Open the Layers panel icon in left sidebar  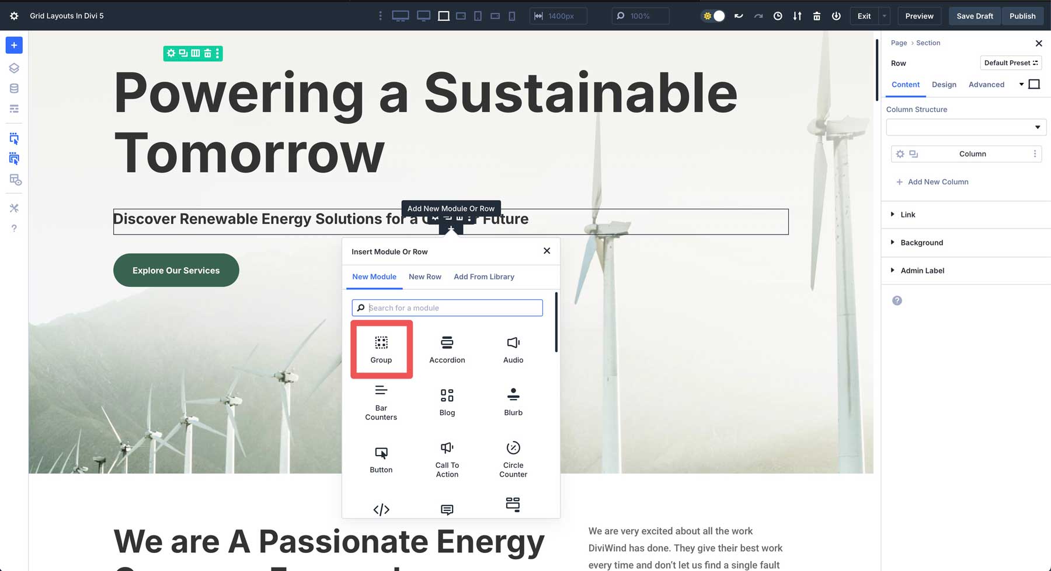(14, 68)
